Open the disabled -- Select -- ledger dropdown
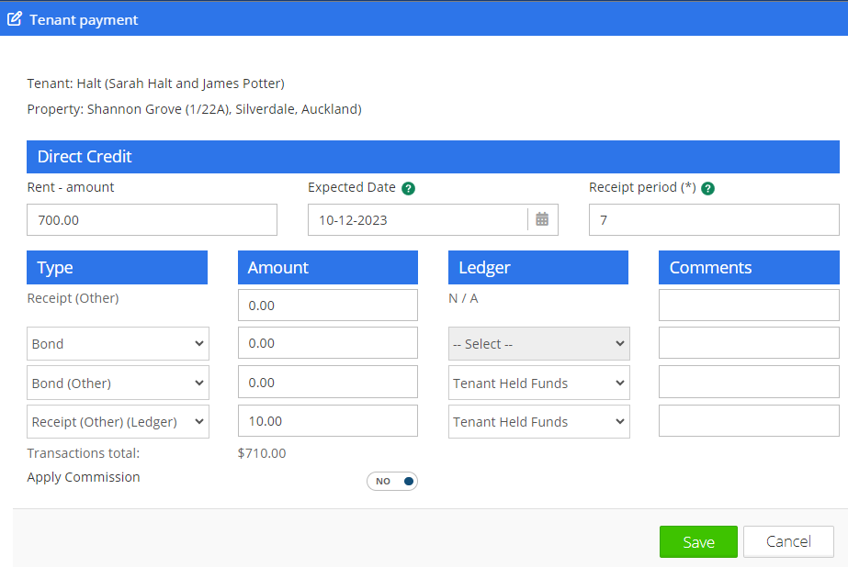 click(x=538, y=343)
